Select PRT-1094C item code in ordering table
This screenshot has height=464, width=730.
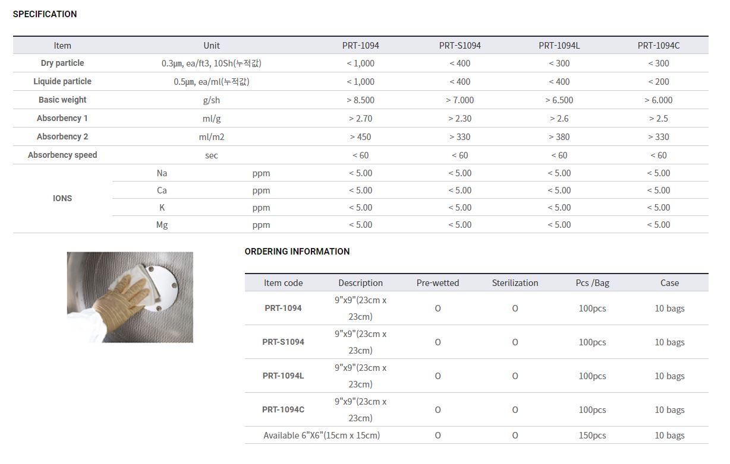[283, 409]
